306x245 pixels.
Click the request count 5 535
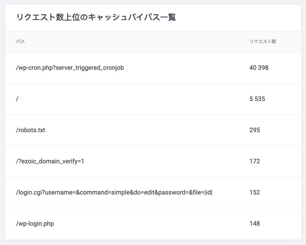(x=257, y=99)
